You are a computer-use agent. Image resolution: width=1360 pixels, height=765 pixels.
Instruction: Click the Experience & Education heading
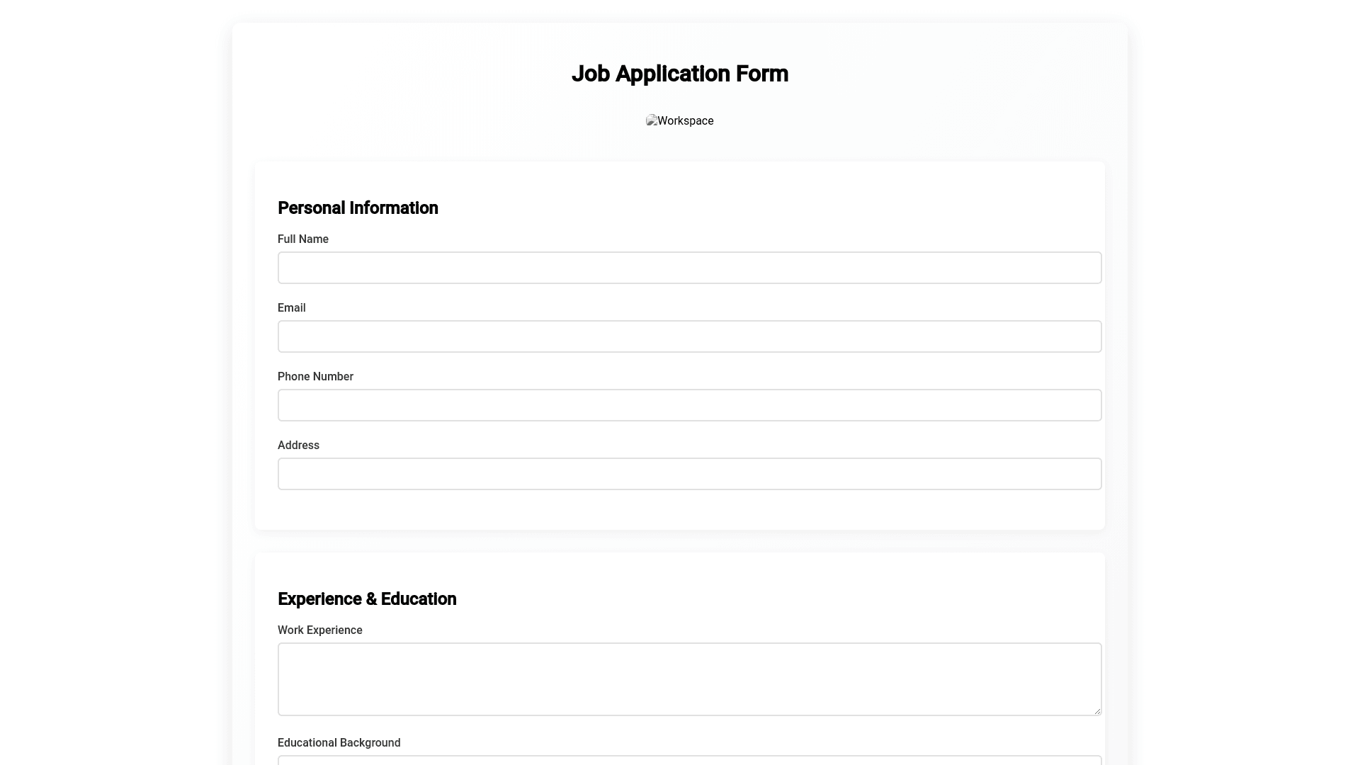367,599
